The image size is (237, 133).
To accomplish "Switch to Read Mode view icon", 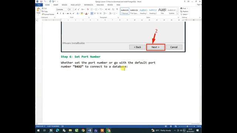I will pos(166,126).
